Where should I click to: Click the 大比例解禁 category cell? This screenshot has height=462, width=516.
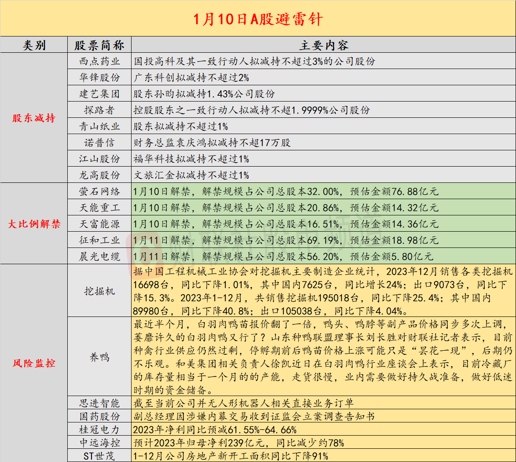pos(34,224)
